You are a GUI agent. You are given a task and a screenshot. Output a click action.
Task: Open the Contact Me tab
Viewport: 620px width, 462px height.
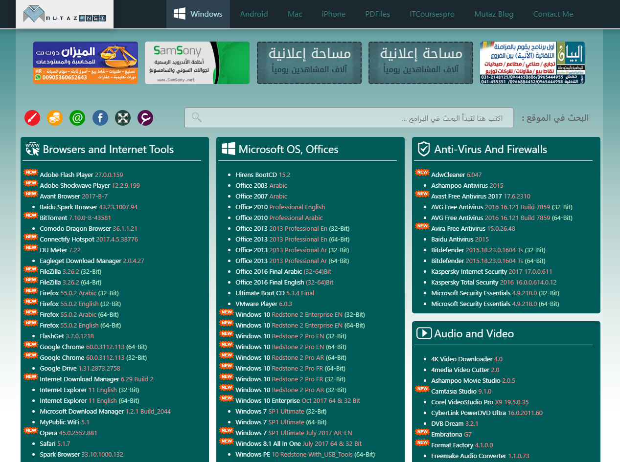[553, 14]
